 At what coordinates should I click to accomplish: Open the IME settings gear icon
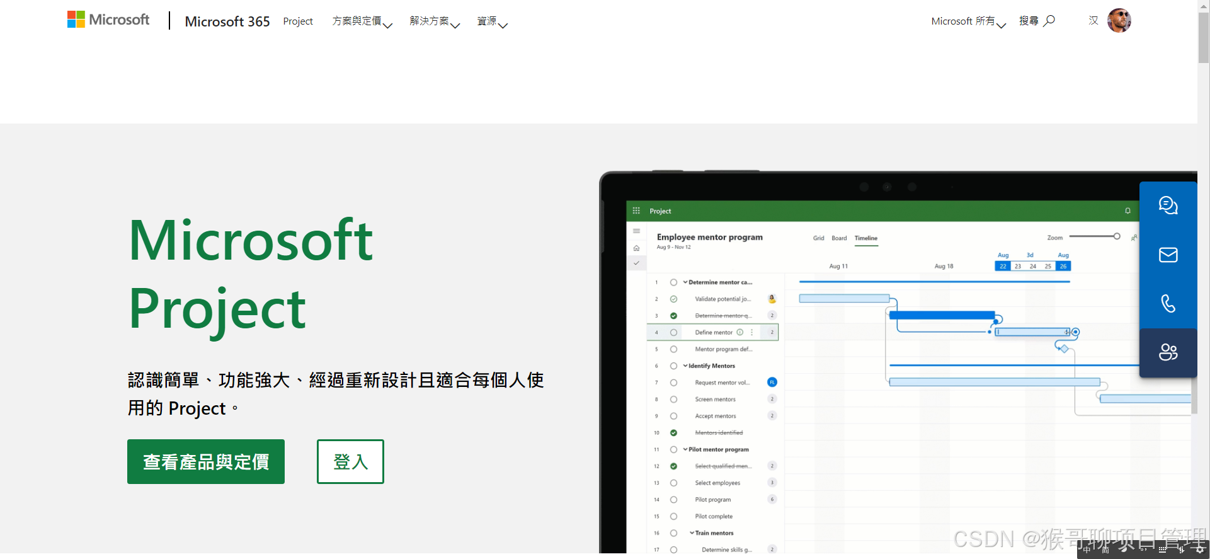pyautogui.click(x=1200, y=550)
